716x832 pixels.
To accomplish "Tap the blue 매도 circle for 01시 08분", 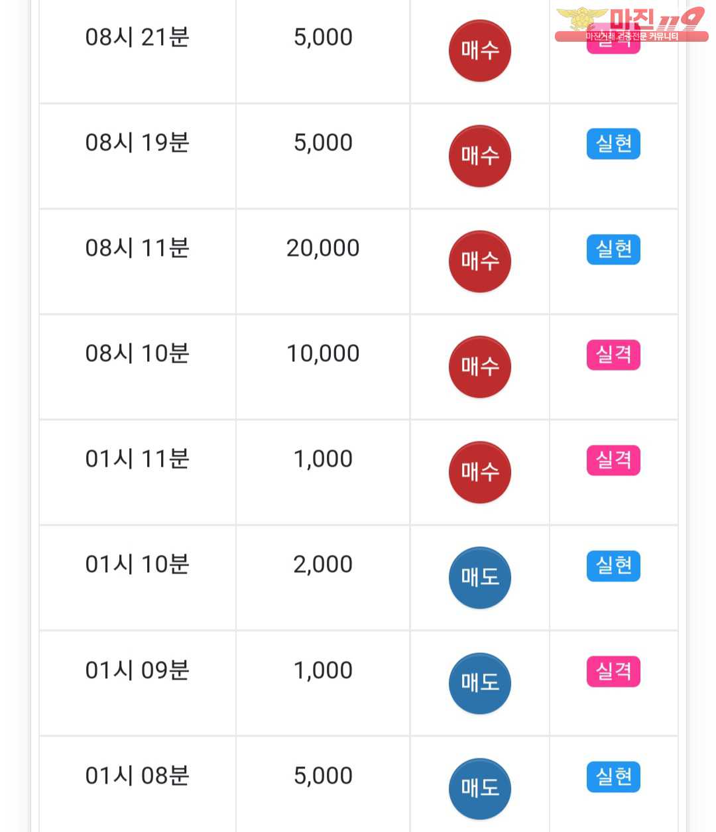I will pyautogui.click(x=480, y=788).
